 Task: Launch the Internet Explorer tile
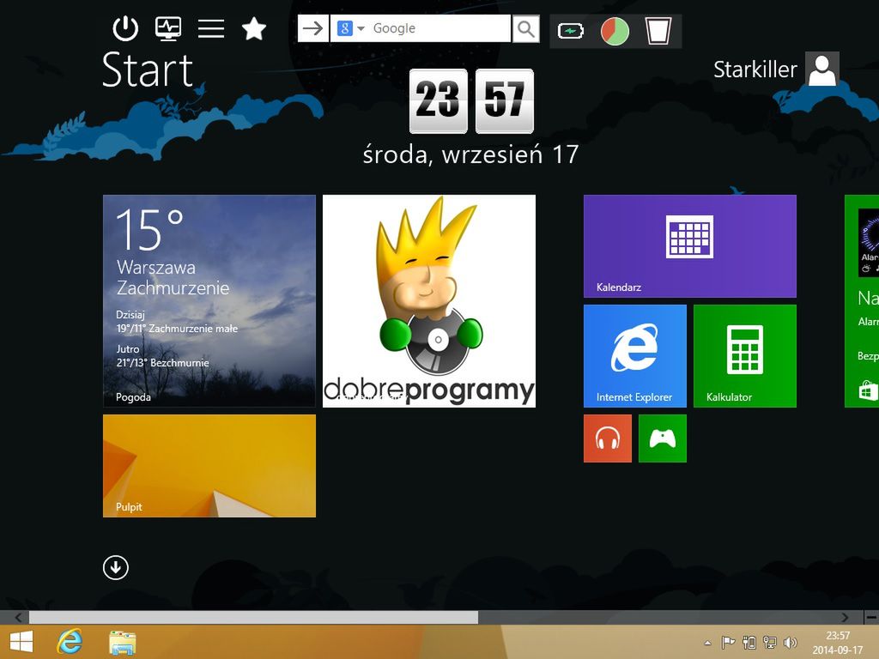click(x=634, y=356)
